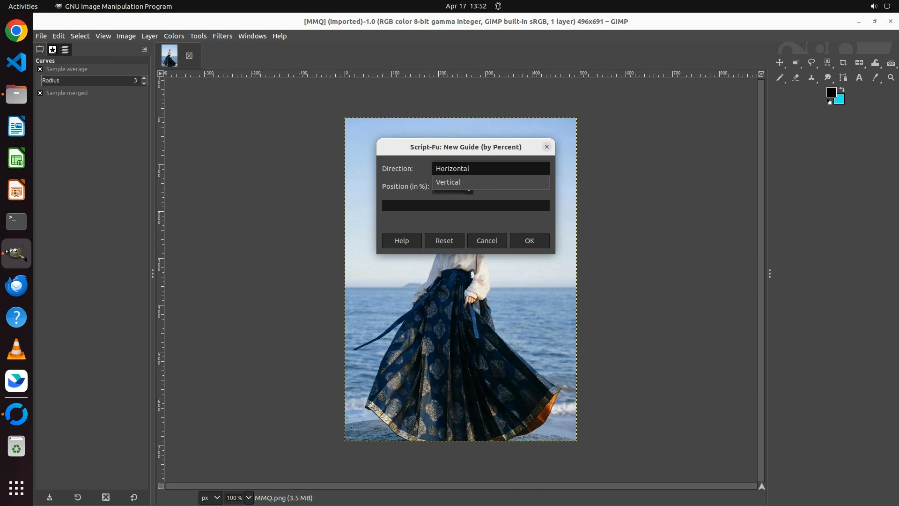
Task: Select the Color Picker eyedropper tool
Action: click(875, 78)
